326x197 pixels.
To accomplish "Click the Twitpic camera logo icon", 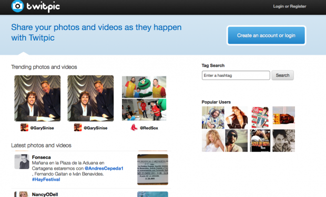I will pyautogui.click(x=17, y=6).
